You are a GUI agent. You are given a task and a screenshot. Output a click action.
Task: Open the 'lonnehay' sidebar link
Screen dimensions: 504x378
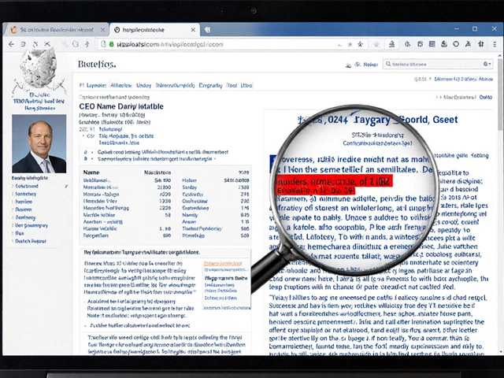[26, 195]
